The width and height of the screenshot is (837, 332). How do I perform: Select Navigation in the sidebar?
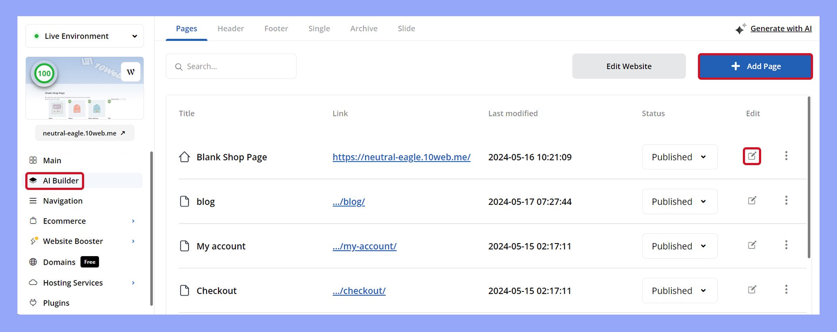(63, 201)
